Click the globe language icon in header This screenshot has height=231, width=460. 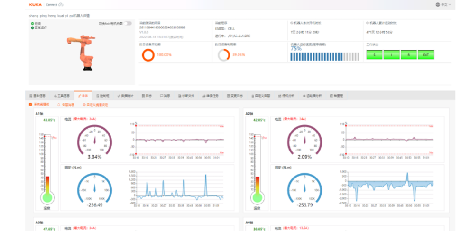tap(438, 4)
